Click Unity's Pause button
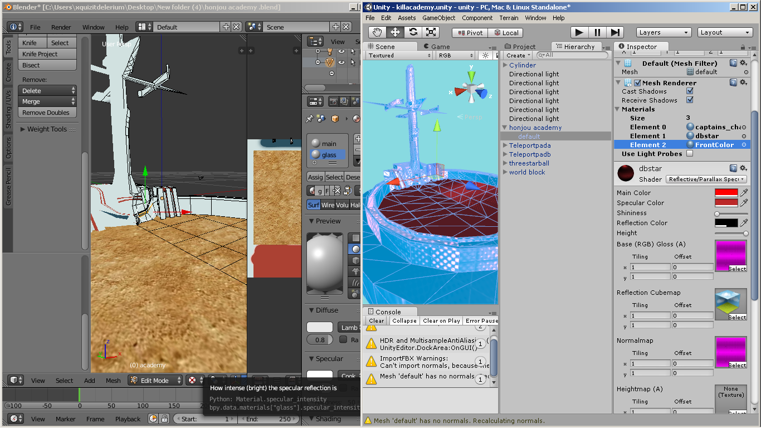 [597, 32]
